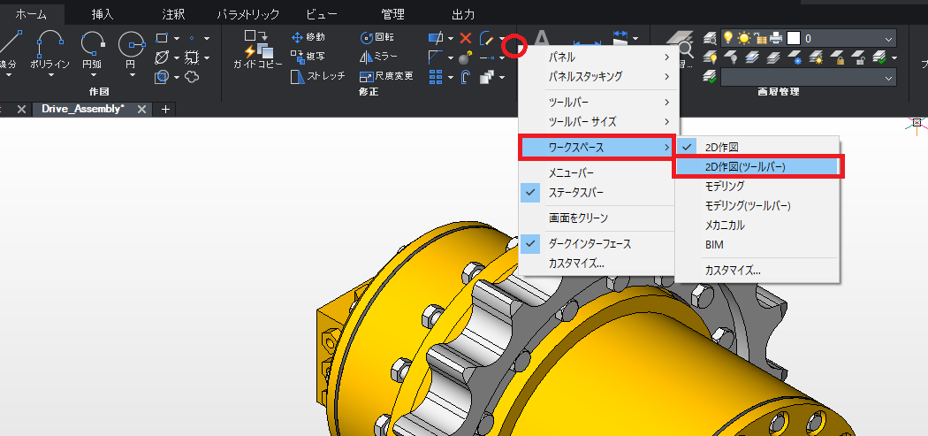Activate the Mirror (ミラー) command
928x436 pixels.
pos(378,57)
